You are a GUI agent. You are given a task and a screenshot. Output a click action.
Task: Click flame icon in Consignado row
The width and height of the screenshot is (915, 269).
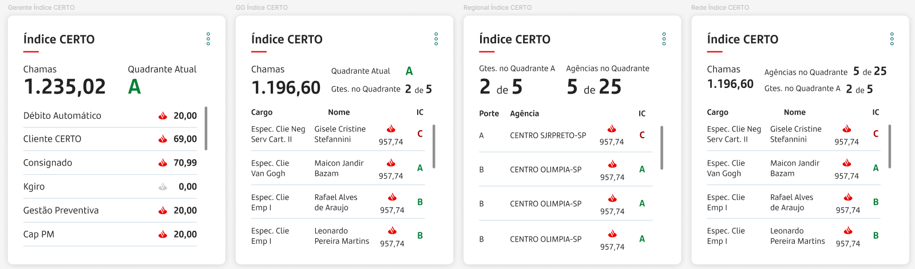coord(163,163)
